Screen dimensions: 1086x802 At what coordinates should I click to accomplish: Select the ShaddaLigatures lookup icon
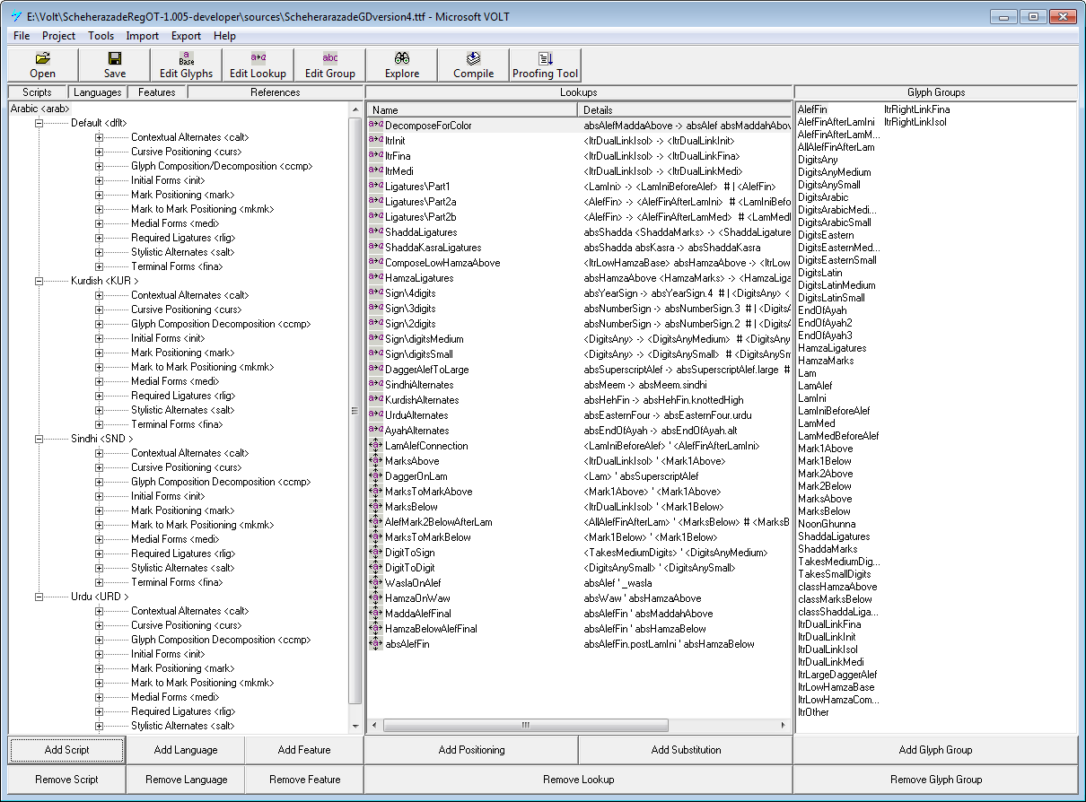tap(375, 231)
